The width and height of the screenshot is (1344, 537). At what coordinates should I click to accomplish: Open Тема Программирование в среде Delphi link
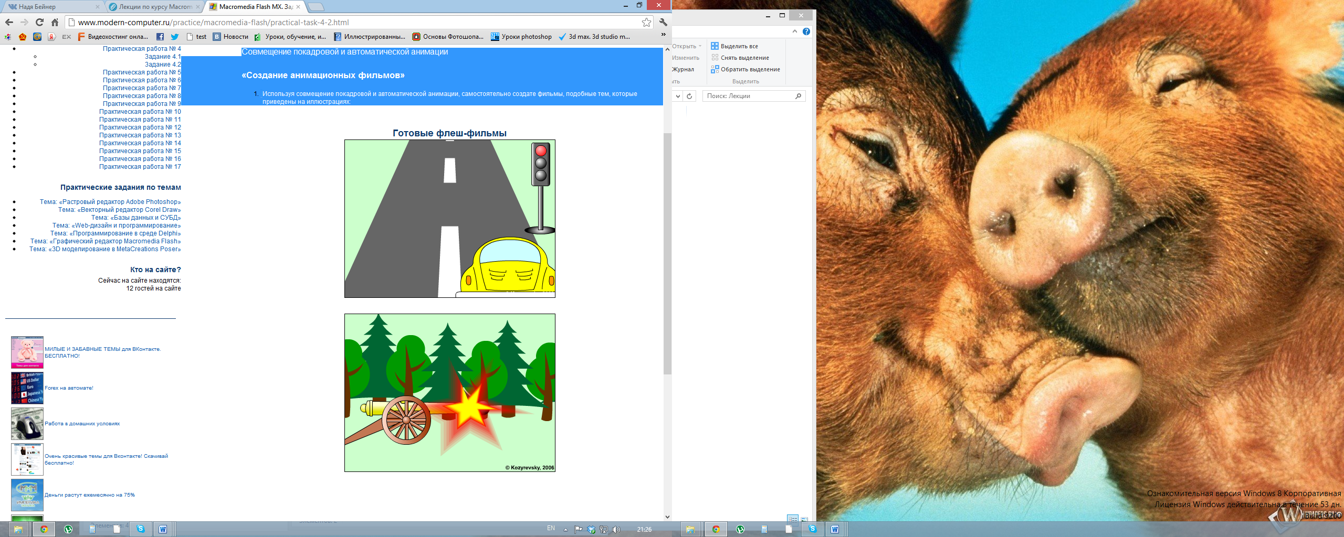tap(115, 233)
